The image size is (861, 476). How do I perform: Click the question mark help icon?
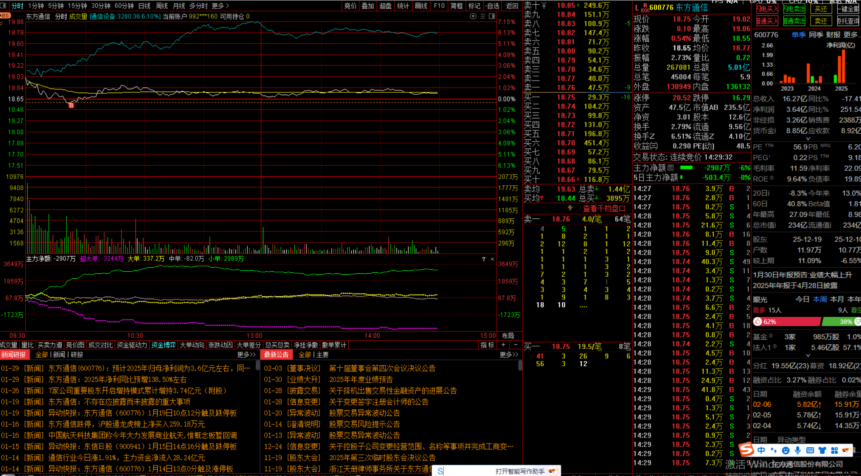click(484, 259)
